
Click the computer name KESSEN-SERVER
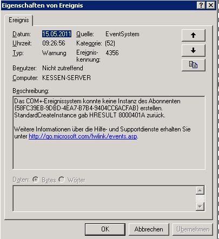pos(67,78)
